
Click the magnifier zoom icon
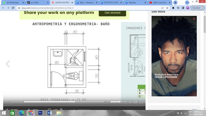130,102
